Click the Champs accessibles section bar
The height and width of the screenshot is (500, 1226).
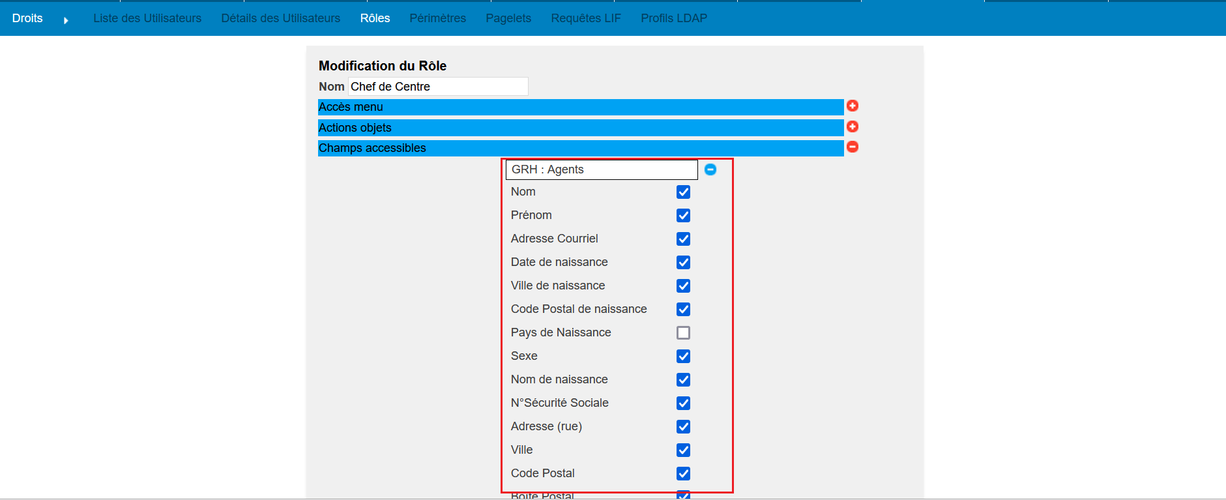(580, 148)
